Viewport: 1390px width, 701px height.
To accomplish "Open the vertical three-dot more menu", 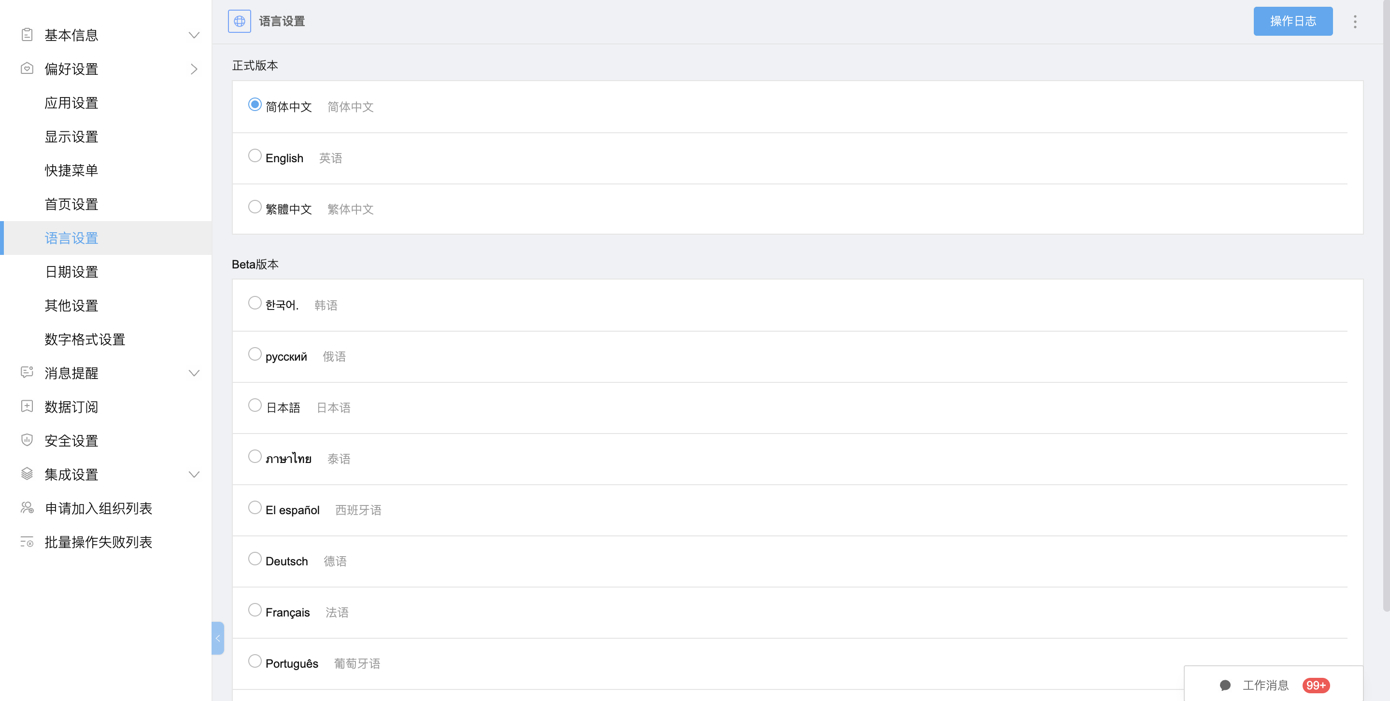I will click(1354, 22).
